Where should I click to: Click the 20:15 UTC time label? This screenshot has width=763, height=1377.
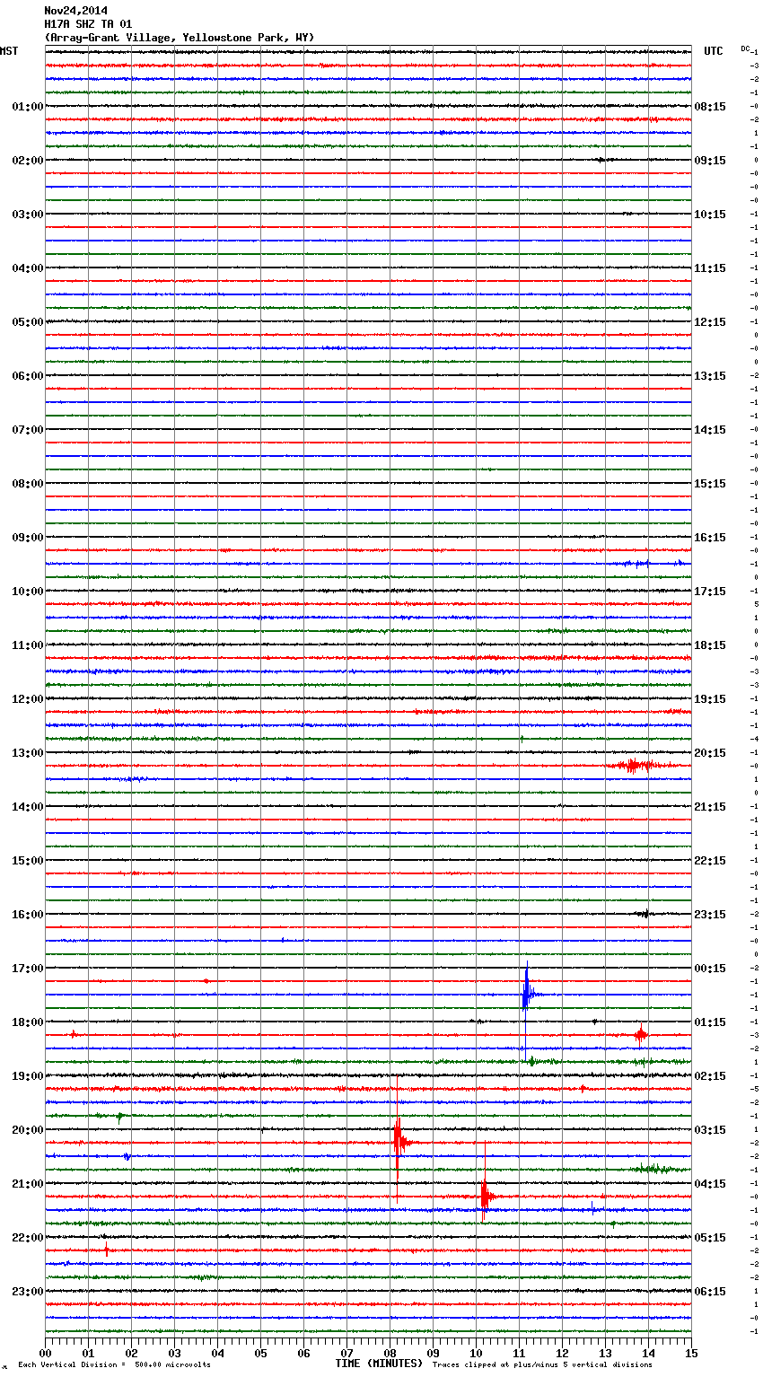(x=710, y=753)
